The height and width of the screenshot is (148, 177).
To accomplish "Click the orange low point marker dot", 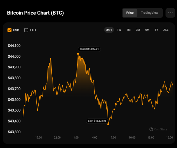I will 108,124.
